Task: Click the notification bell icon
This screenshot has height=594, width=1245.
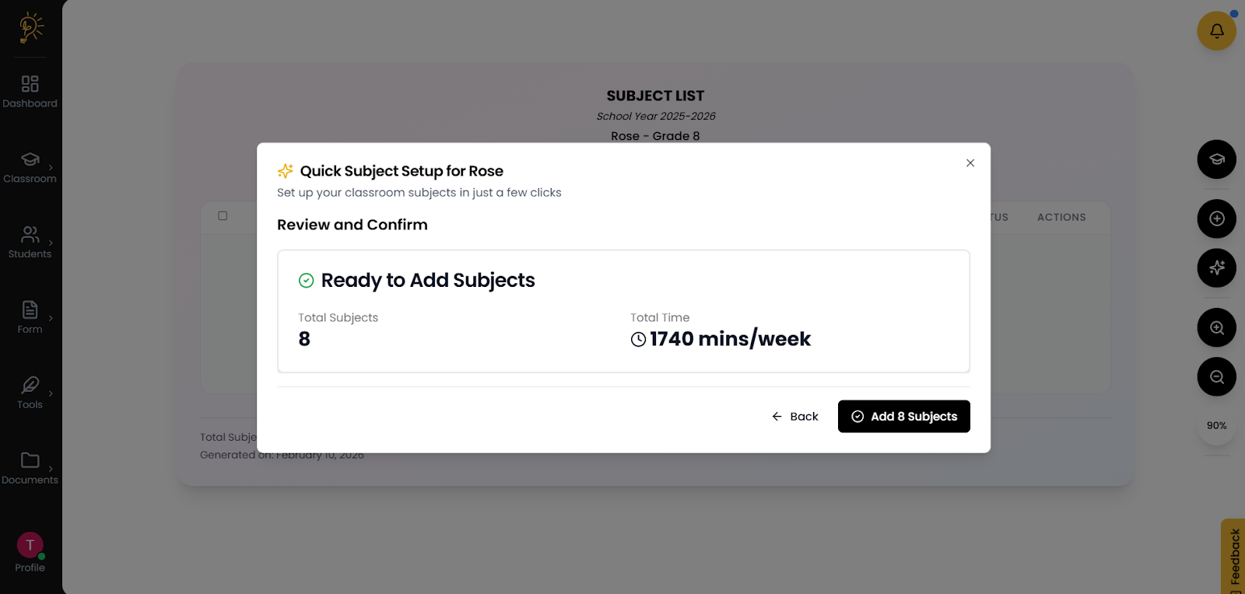Action: coord(1216,31)
